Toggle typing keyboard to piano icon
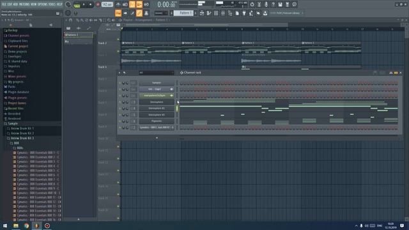 118,13
